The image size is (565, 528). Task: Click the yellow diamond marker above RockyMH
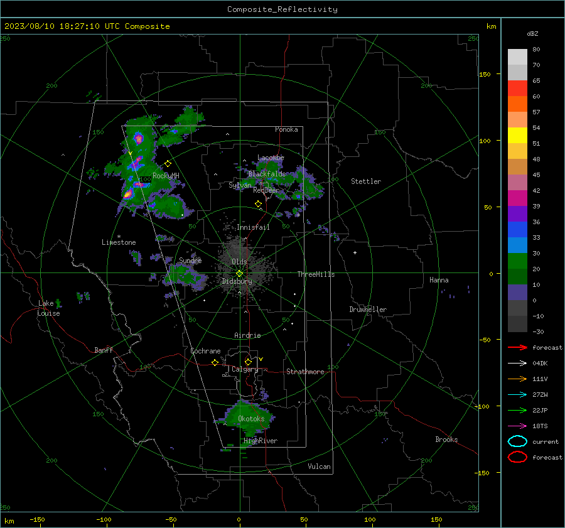168,164
